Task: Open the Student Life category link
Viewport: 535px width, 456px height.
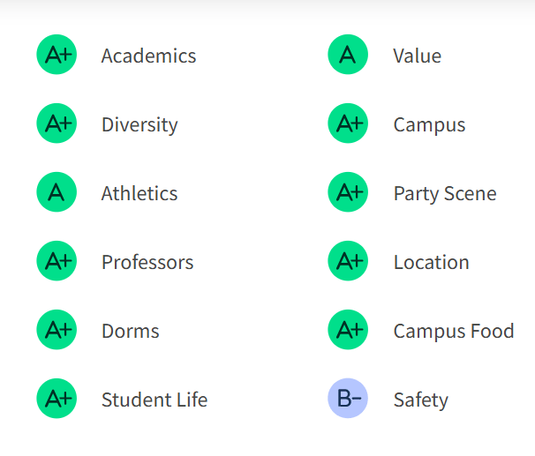Action: click(154, 400)
